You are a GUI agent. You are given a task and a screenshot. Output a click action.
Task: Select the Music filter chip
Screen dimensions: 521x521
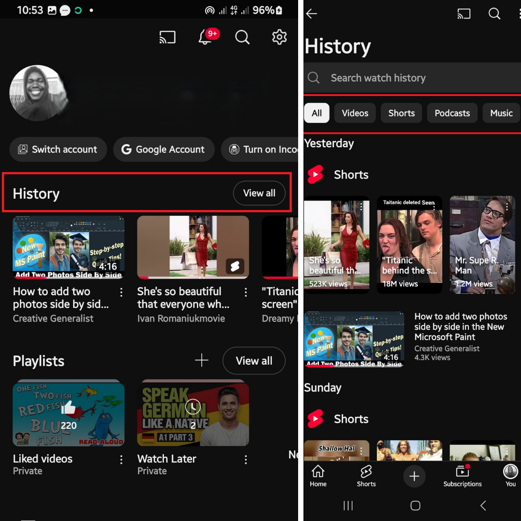point(501,113)
